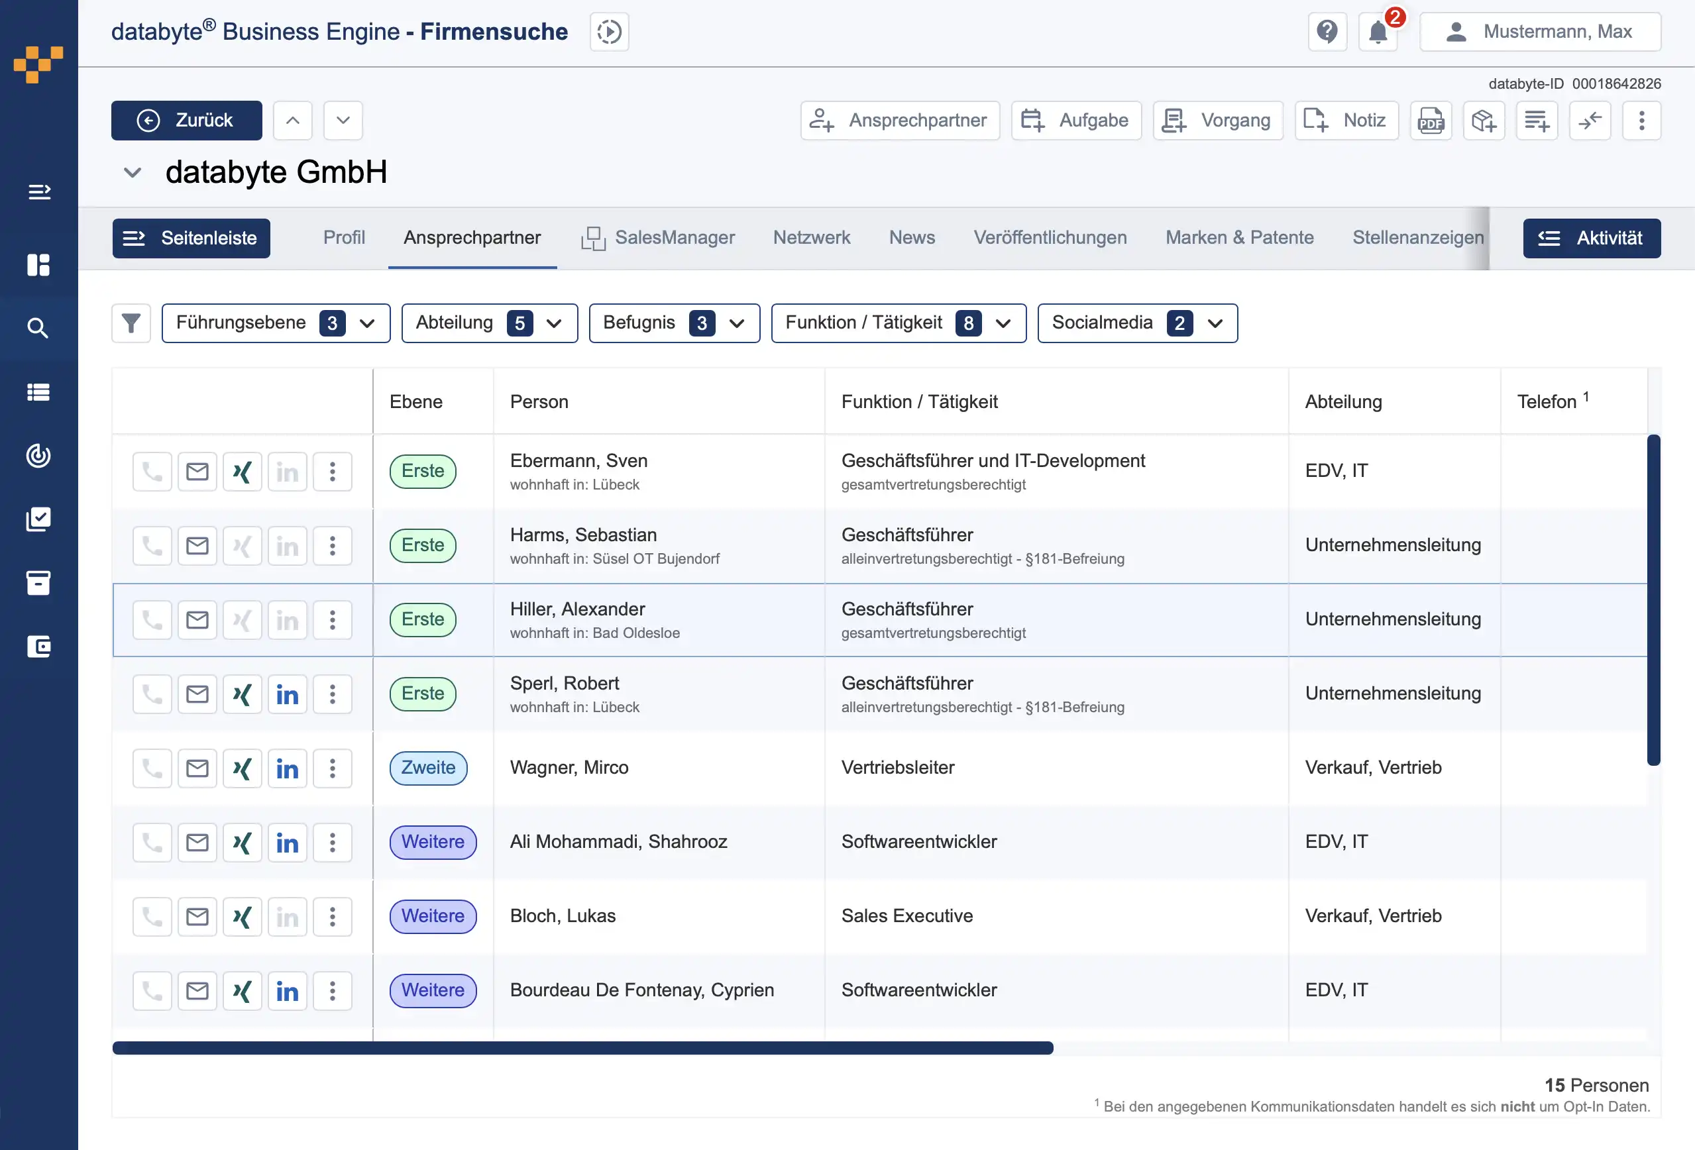Toggle the Aktivität panel
The image size is (1695, 1150).
point(1592,238)
